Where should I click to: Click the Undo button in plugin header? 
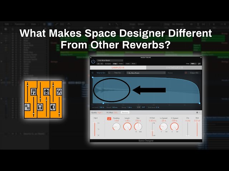click(128, 64)
